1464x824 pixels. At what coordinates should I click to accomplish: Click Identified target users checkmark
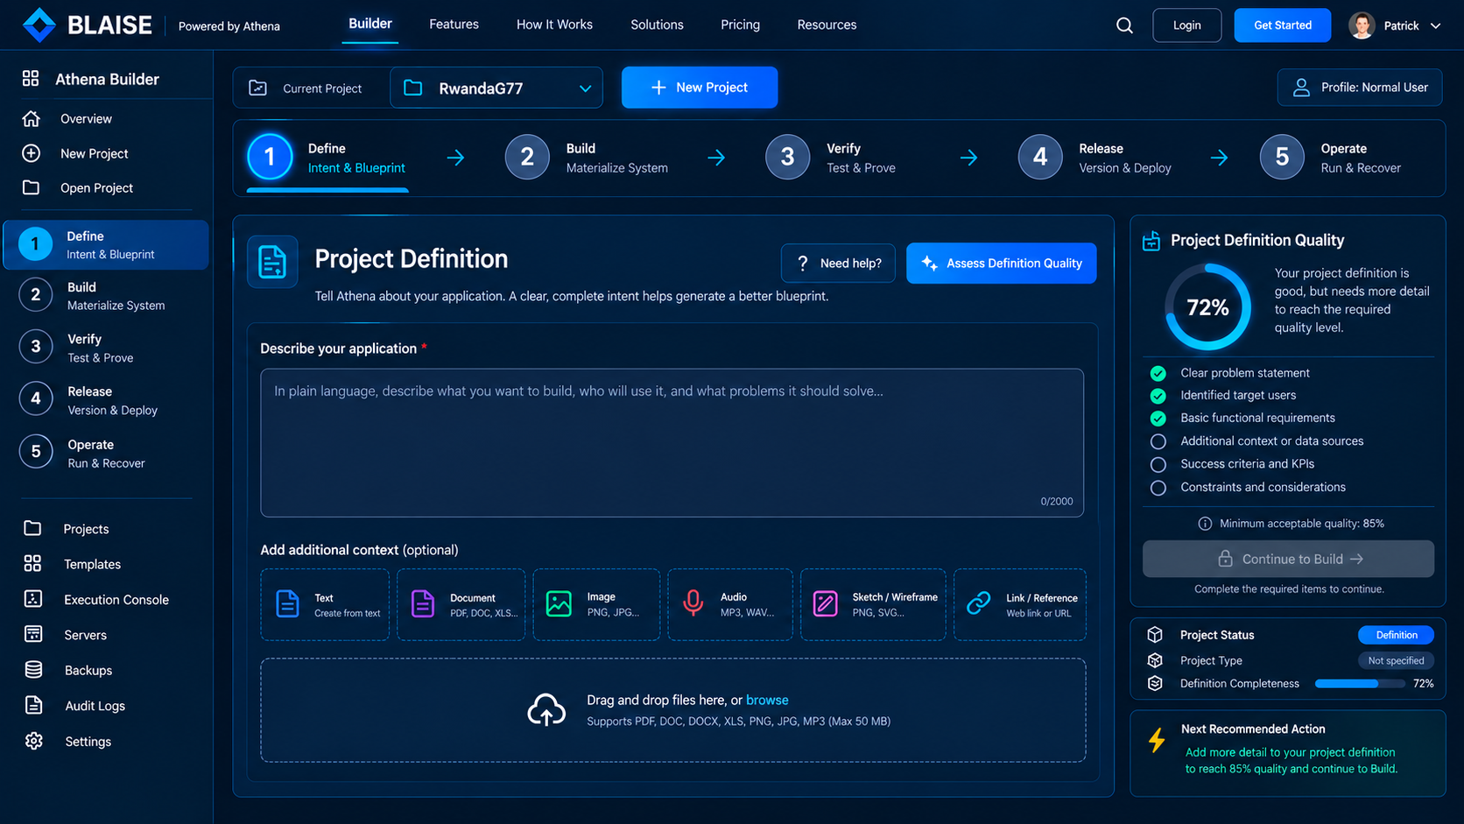click(1158, 396)
